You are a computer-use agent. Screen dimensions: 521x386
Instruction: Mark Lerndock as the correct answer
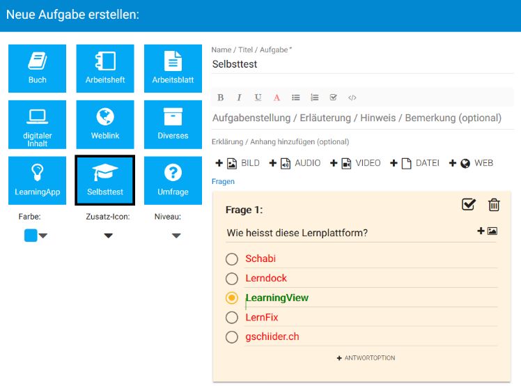click(x=232, y=279)
